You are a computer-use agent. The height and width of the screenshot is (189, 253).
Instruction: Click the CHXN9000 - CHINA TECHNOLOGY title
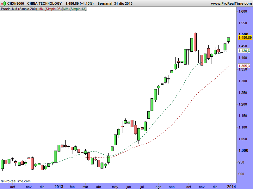tap(34, 3)
